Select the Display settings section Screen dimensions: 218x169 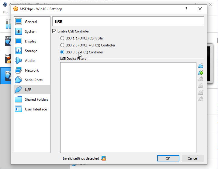(x=30, y=41)
